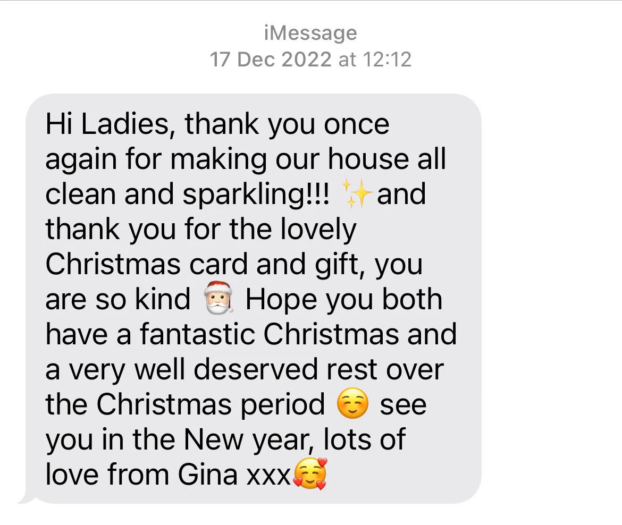Click 'Christmas card and gift' text
This screenshot has height=525, width=622.
coord(202,265)
